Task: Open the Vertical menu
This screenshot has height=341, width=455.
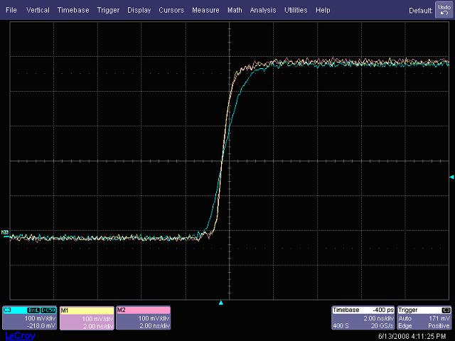Action: (38, 11)
